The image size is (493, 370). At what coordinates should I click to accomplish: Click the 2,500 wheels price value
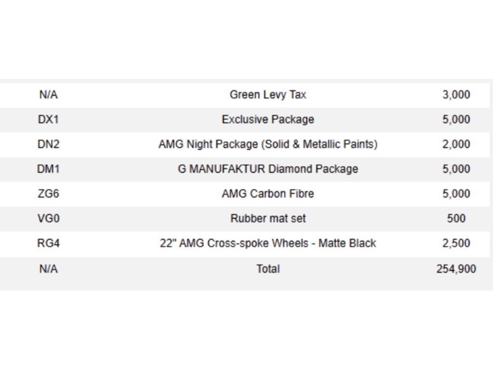point(456,243)
